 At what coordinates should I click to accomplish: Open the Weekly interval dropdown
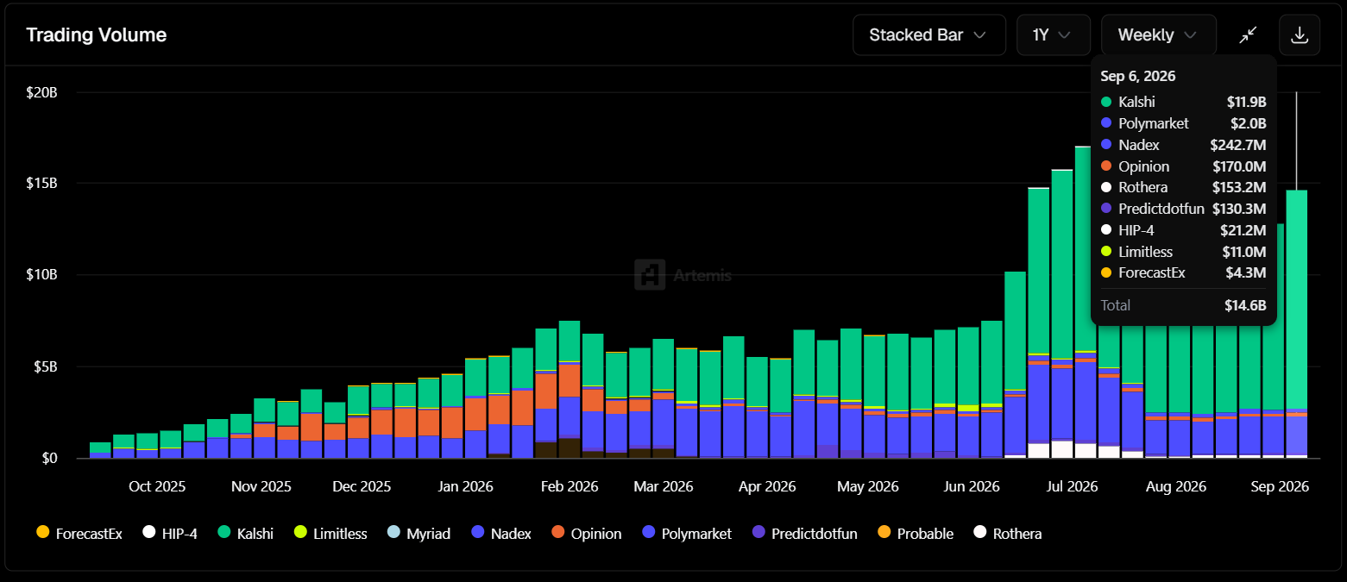click(x=1158, y=35)
